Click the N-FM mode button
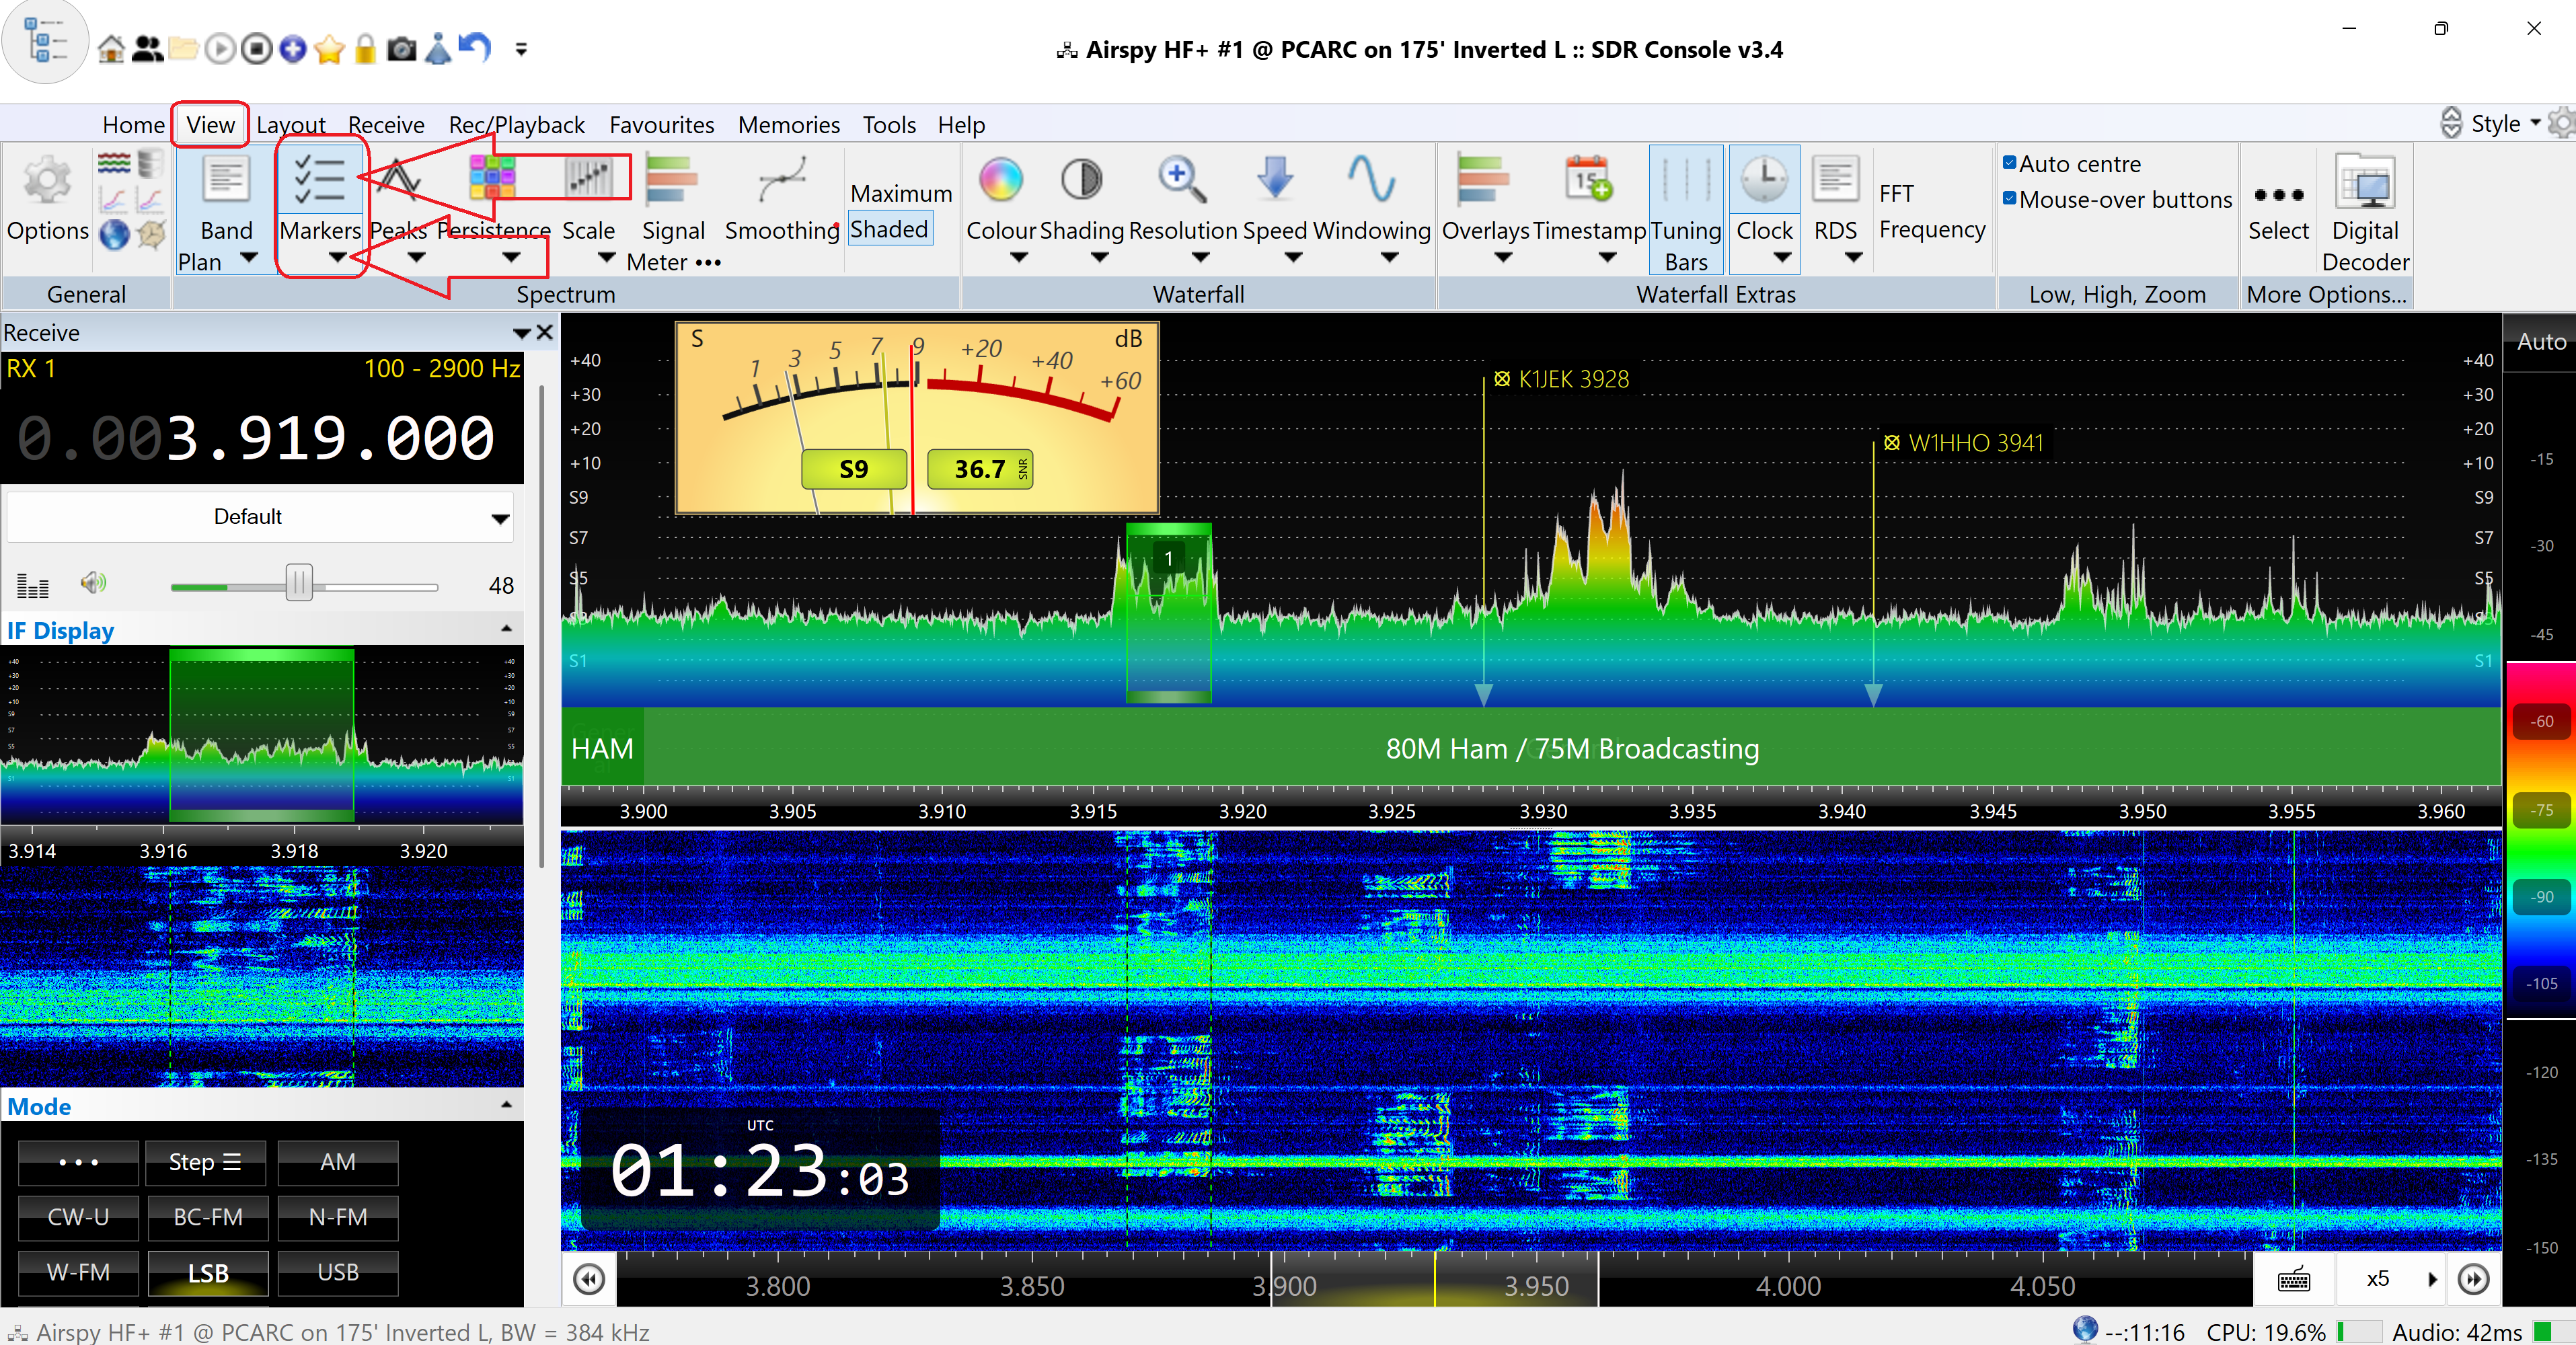Image resolution: width=2576 pixels, height=1345 pixels. 338,1217
